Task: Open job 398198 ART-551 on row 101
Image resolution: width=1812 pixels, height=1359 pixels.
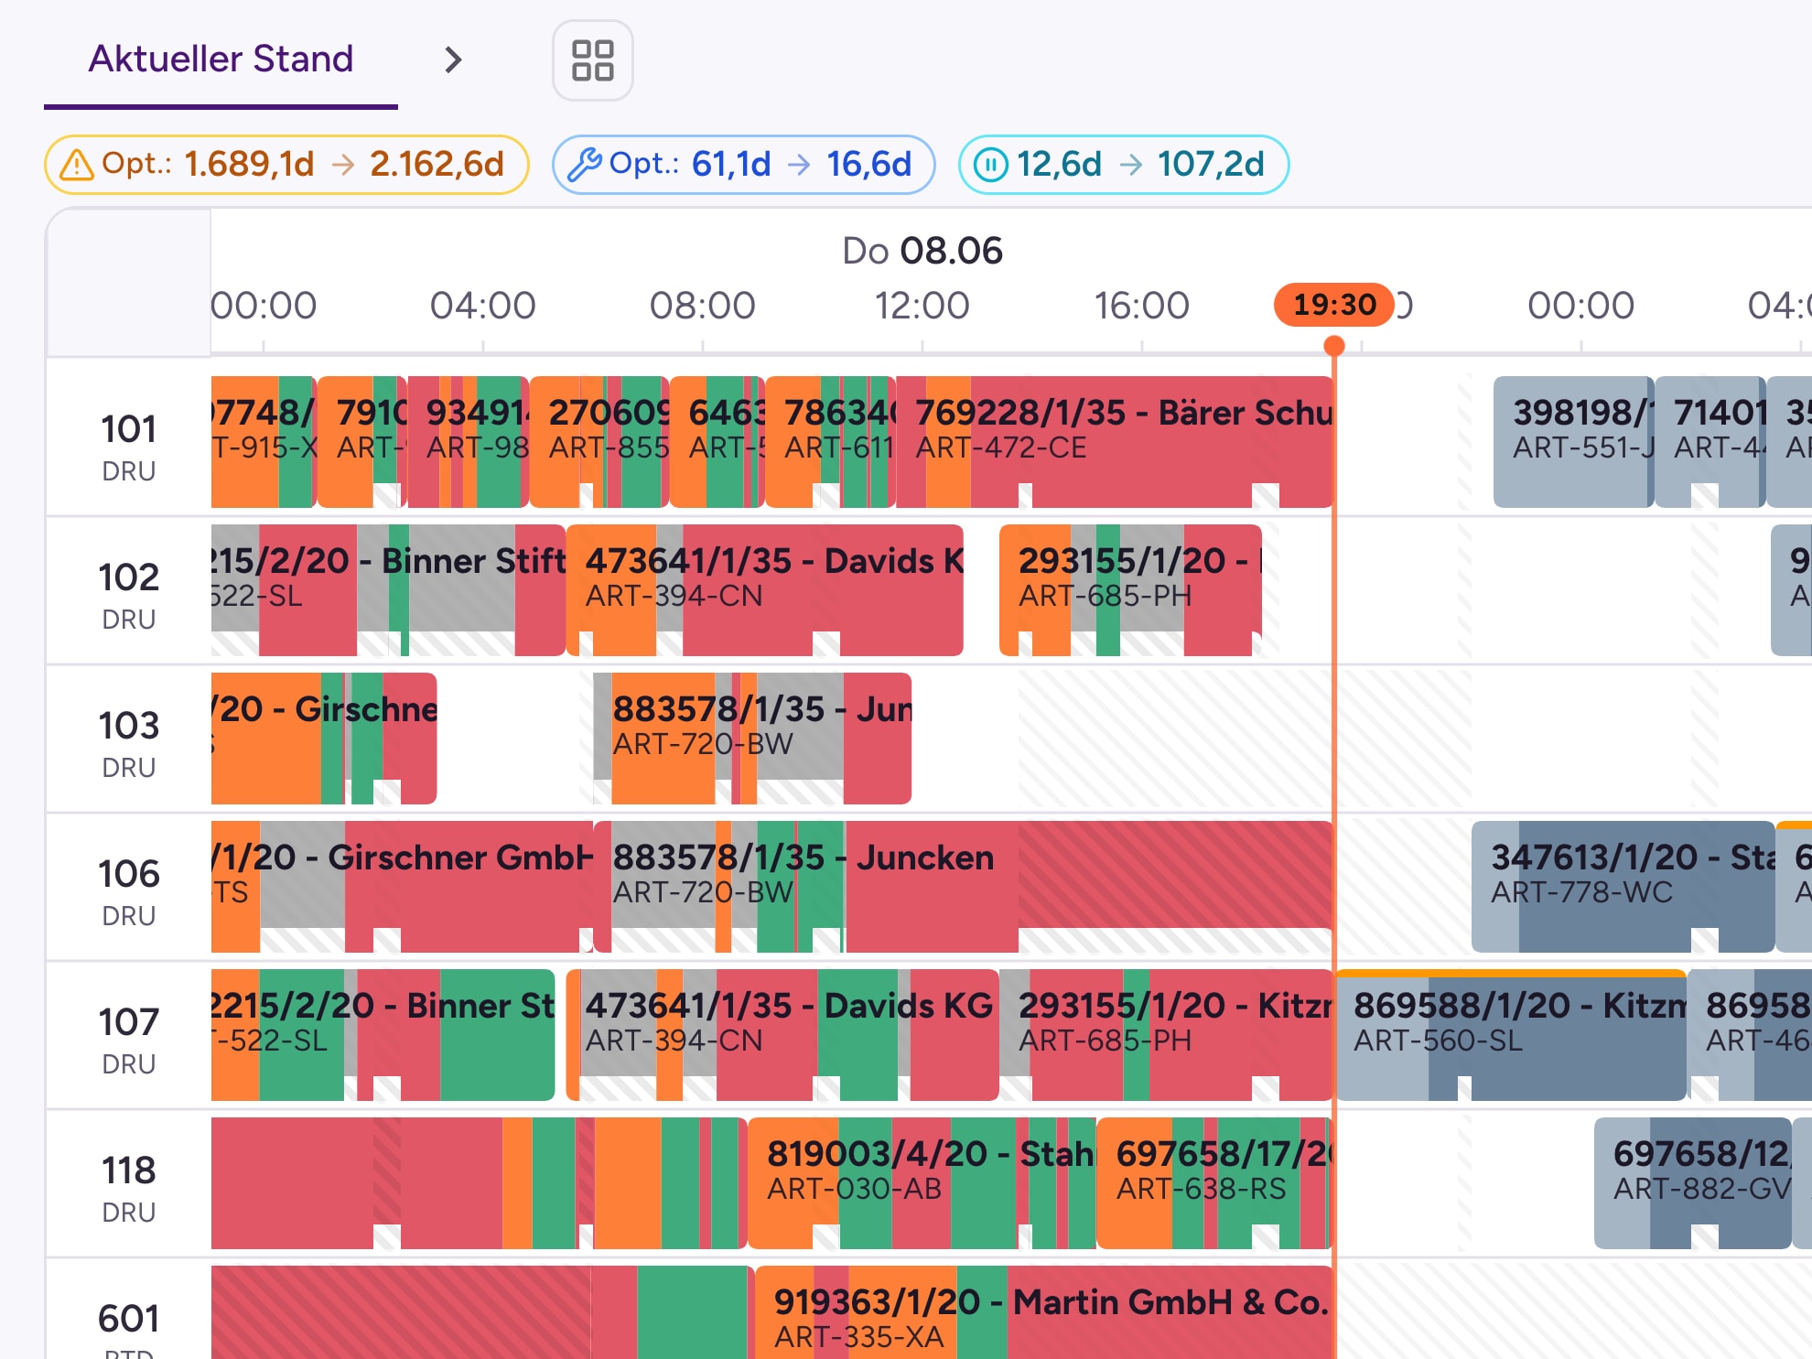Action: (x=1573, y=441)
